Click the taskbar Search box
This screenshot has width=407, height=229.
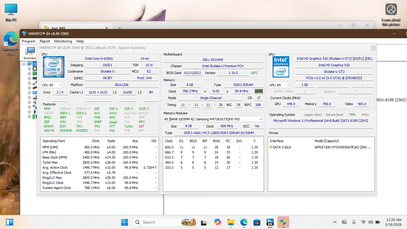(x=165, y=222)
